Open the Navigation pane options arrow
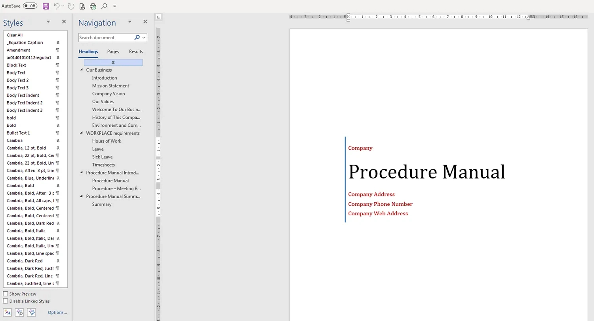Image resolution: width=594 pixels, height=321 pixels. point(129,22)
